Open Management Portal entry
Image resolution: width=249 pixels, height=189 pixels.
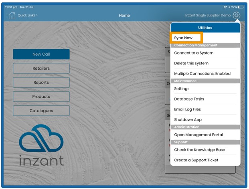(x=205, y=135)
